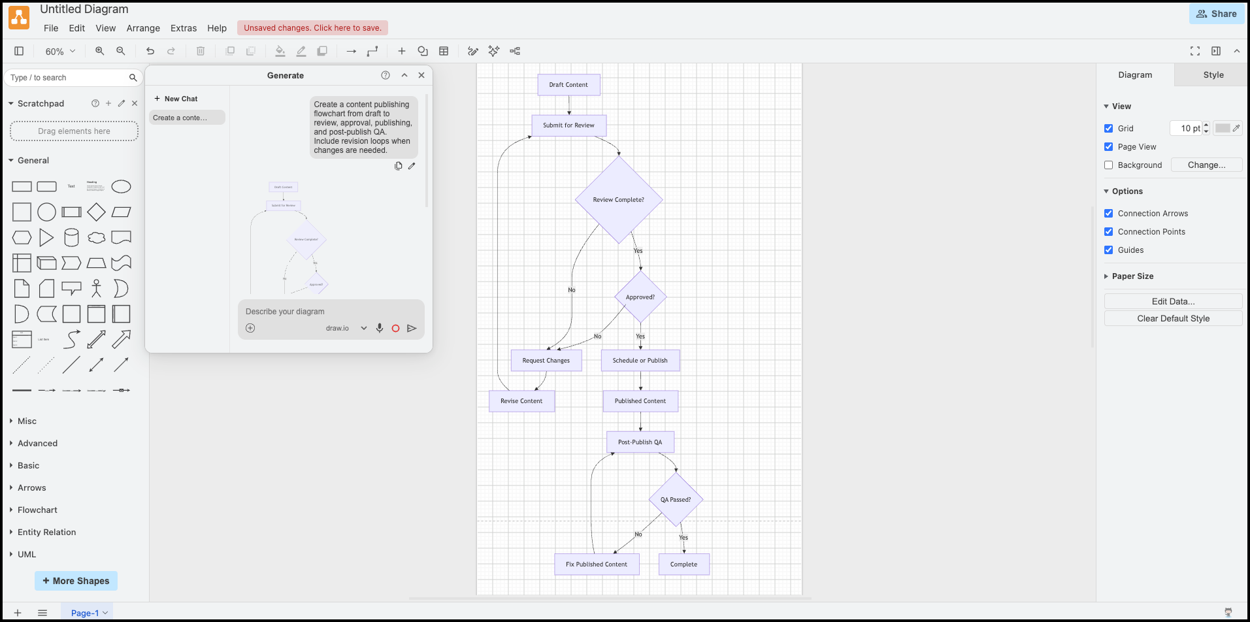Click the insert table icon
This screenshot has height=622, width=1250.
444,51
